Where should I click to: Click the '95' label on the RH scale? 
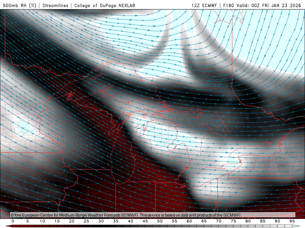292,221
